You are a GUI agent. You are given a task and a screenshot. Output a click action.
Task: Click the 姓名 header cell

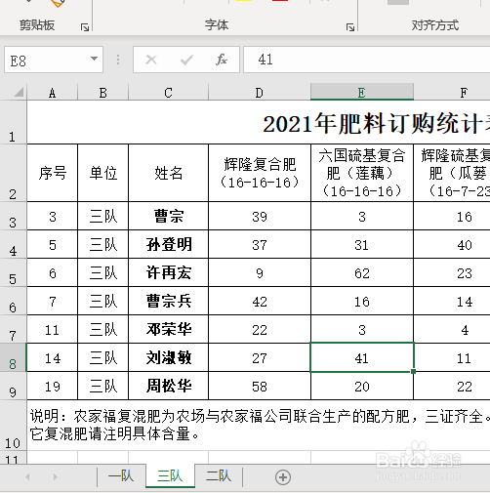(168, 173)
